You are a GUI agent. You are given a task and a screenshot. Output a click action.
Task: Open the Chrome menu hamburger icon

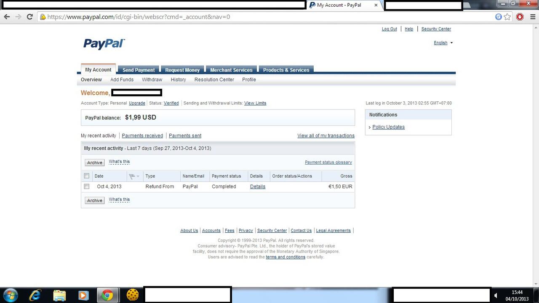pyautogui.click(x=533, y=17)
